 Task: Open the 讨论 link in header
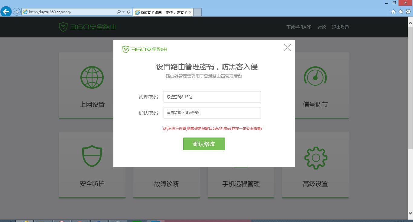[322, 27]
